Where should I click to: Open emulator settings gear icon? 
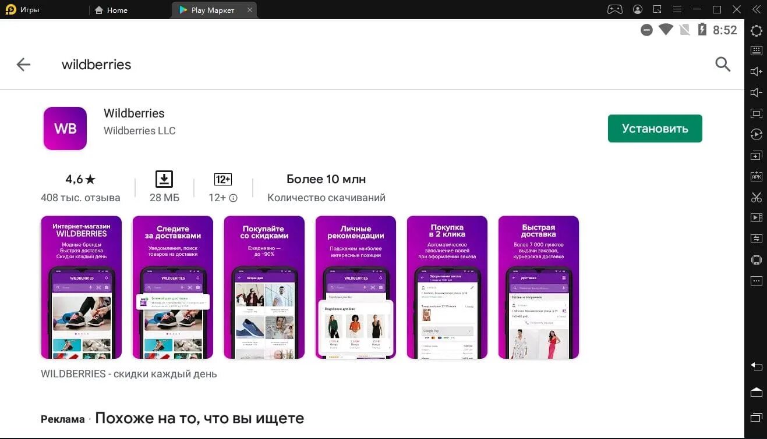point(756,31)
